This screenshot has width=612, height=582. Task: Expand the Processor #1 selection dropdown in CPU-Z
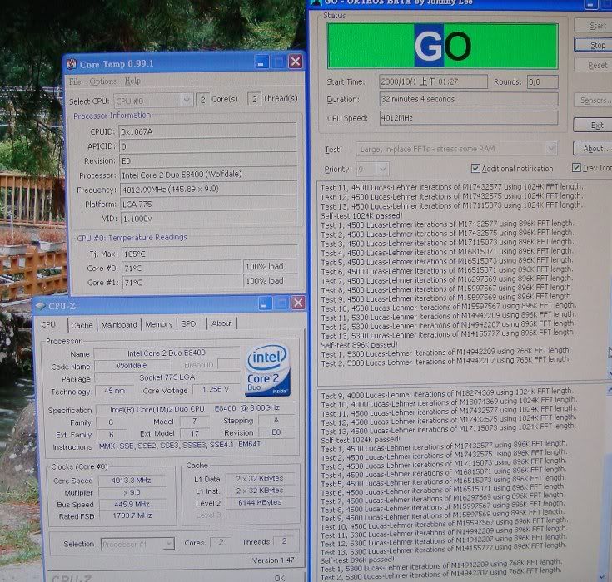click(x=168, y=544)
